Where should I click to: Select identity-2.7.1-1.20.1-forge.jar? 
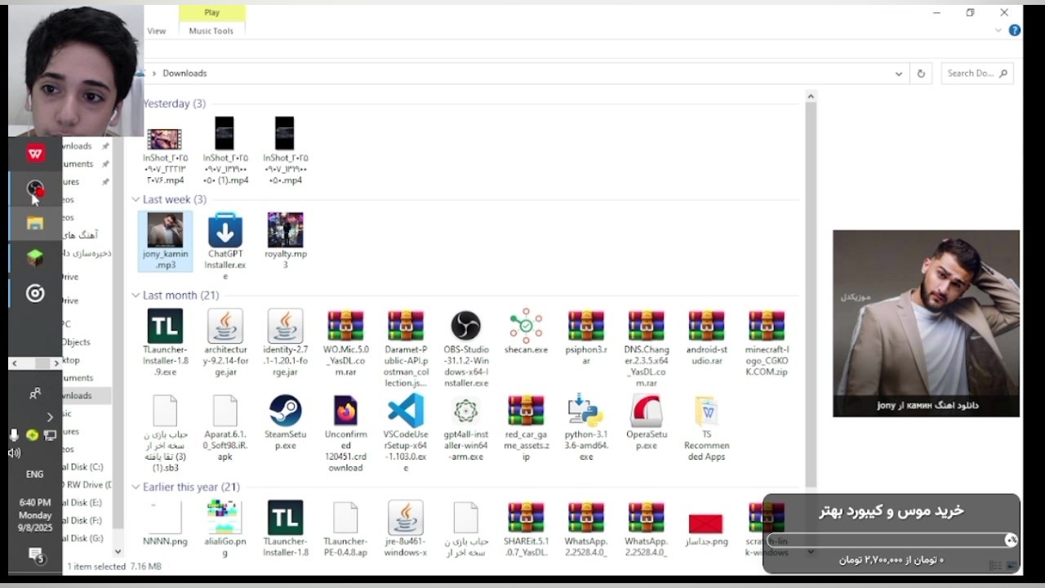(x=285, y=342)
